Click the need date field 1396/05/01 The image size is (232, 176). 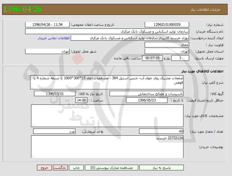pos(55,94)
